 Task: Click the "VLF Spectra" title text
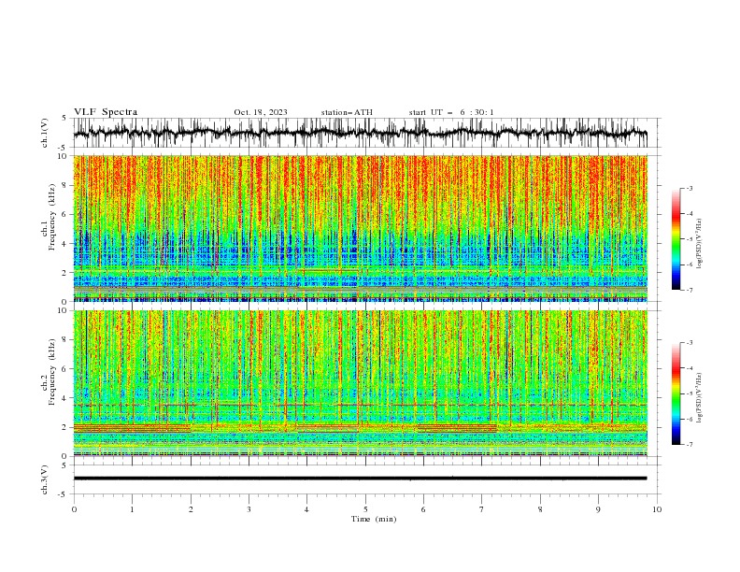point(106,112)
